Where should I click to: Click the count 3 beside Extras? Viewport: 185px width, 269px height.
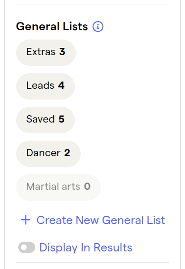click(62, 51)
